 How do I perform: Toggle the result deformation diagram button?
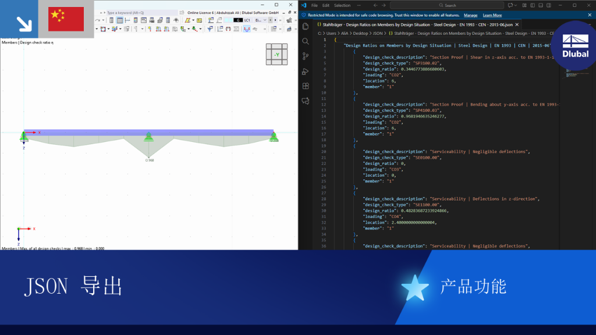[x=247, y=29]
